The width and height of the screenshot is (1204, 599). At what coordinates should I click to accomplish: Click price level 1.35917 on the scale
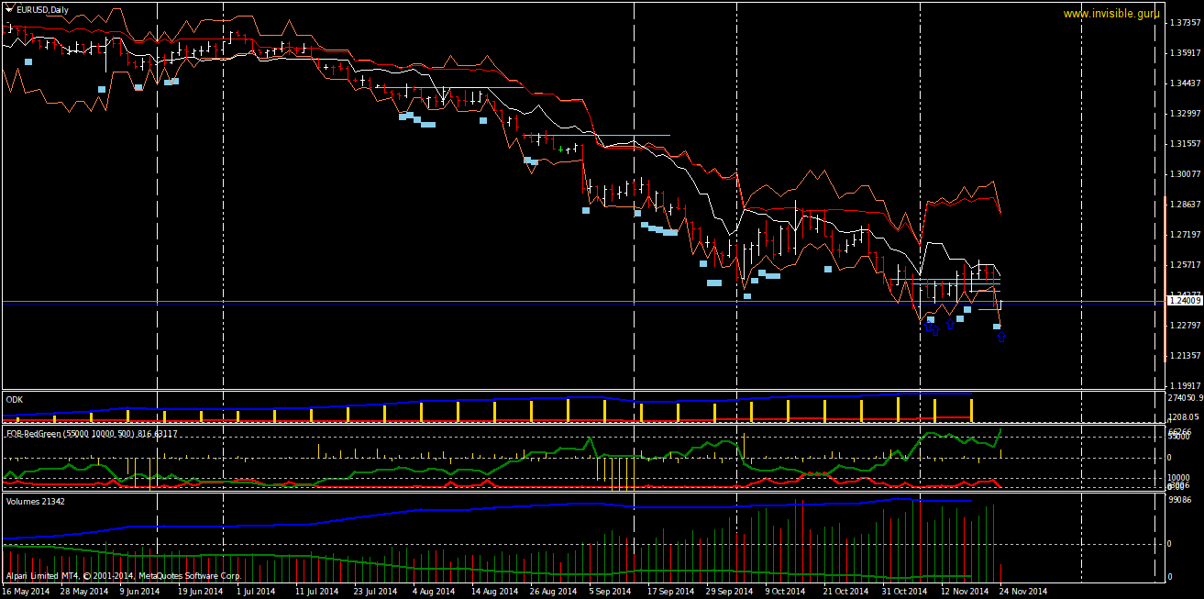tap(1184, 53)
